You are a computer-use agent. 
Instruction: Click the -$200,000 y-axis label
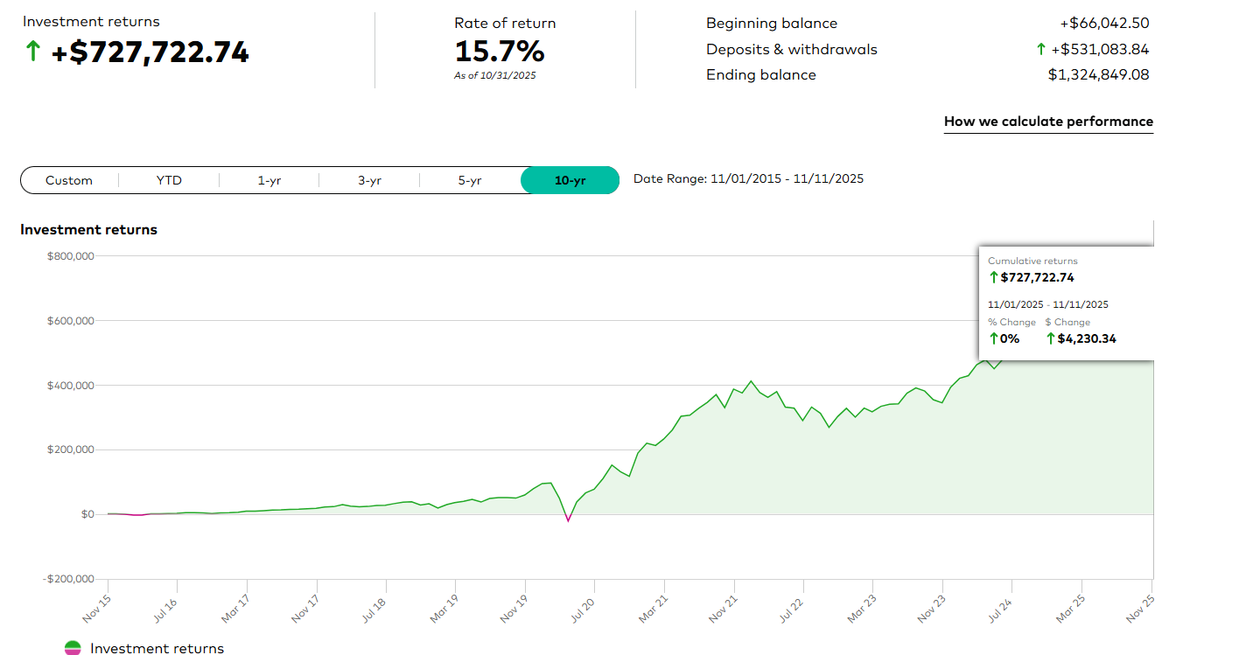[69, 579]
